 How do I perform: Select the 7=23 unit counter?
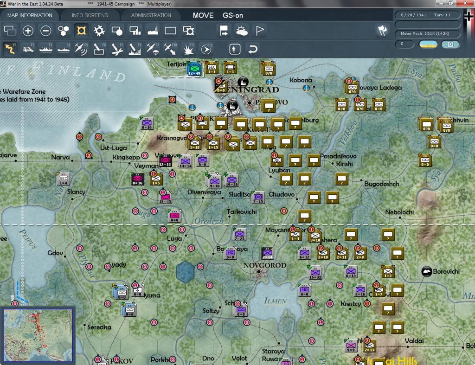click(239, 234)
